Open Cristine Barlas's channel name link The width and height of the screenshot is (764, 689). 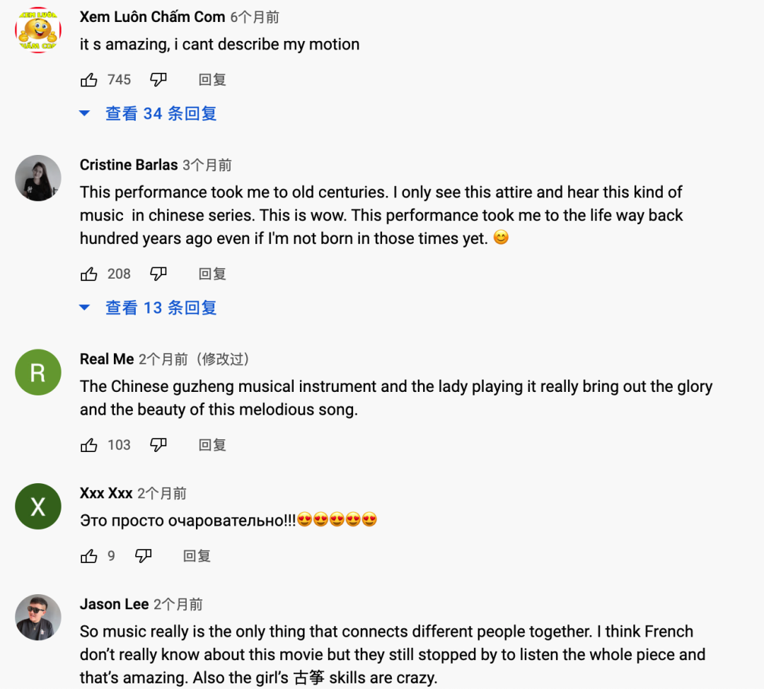(129, 165)
